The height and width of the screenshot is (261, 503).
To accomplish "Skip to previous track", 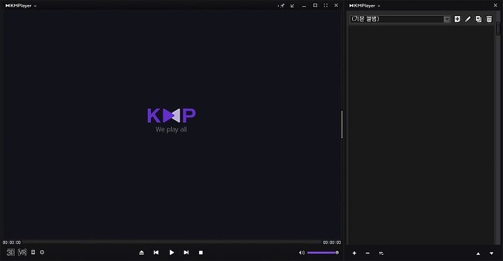I will coord(156,253).
